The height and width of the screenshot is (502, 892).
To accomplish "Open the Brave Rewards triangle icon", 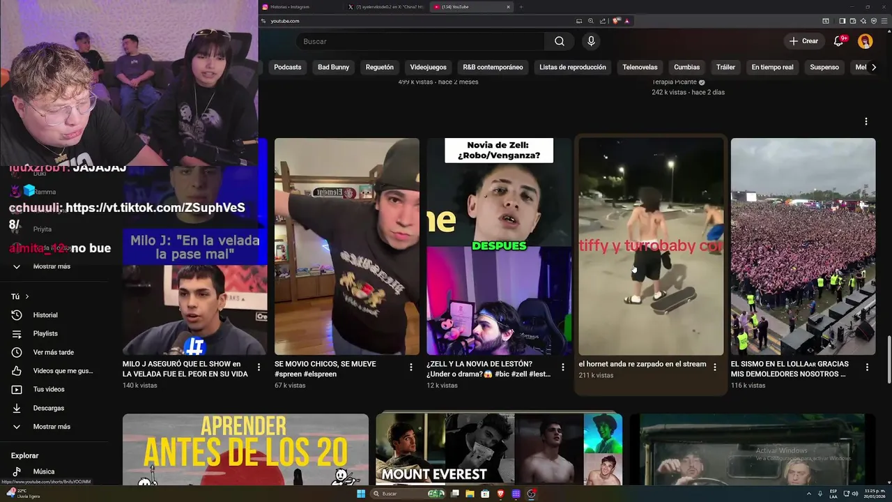I will [x=627, y=21].
